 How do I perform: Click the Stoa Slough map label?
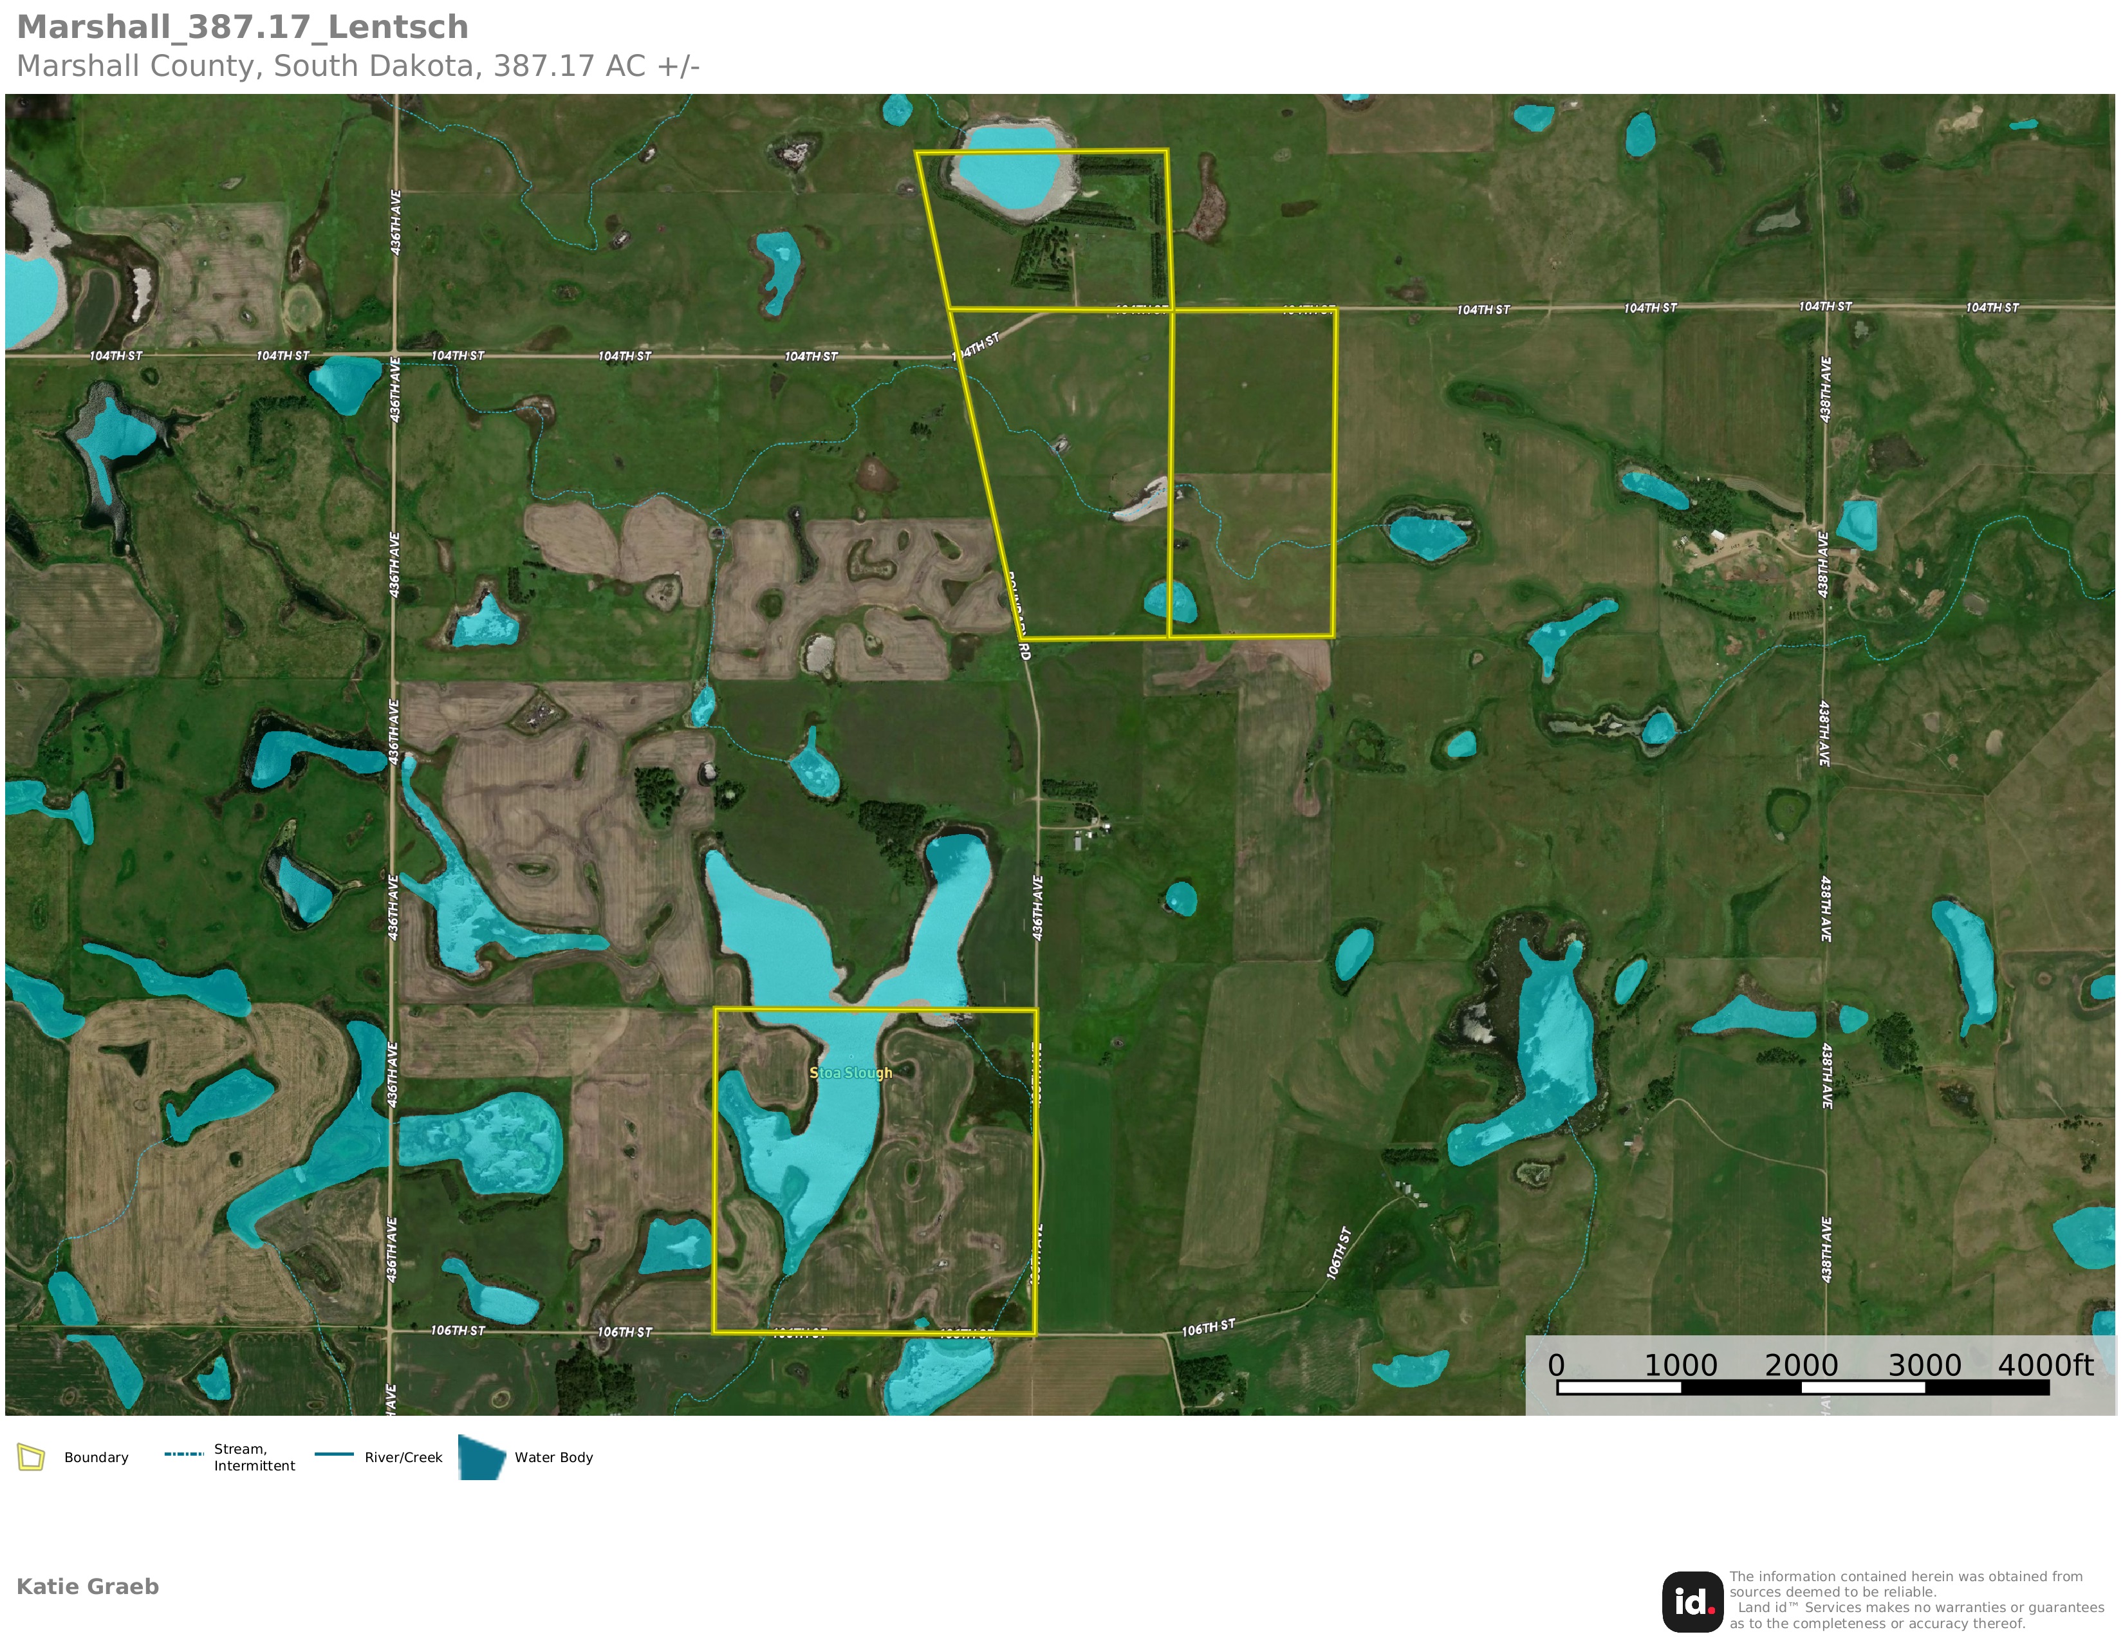coord(851,1072)
